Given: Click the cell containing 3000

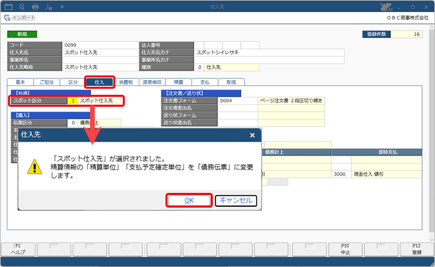Looking at the screenshot, I should click(341, 174).
